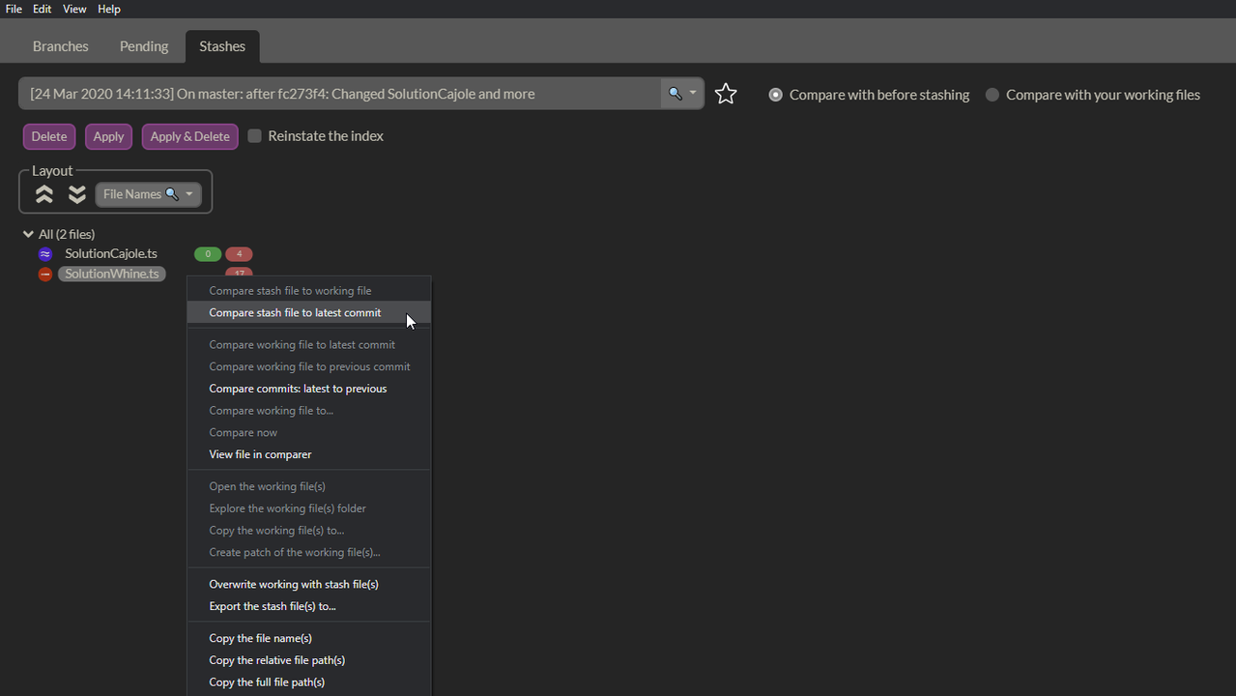Image resolution: width=1236 pixels, height=696 pixels.
Task: Click the modified icon beside SolutionCajole.ts
Action: pyautogui.click(x=45, y=254)
